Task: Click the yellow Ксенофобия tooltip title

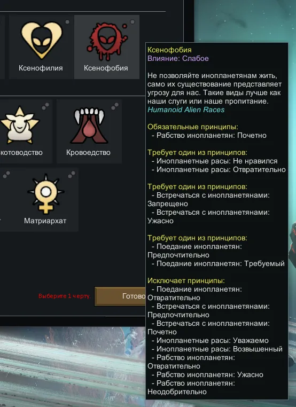Action: [169, 50]
